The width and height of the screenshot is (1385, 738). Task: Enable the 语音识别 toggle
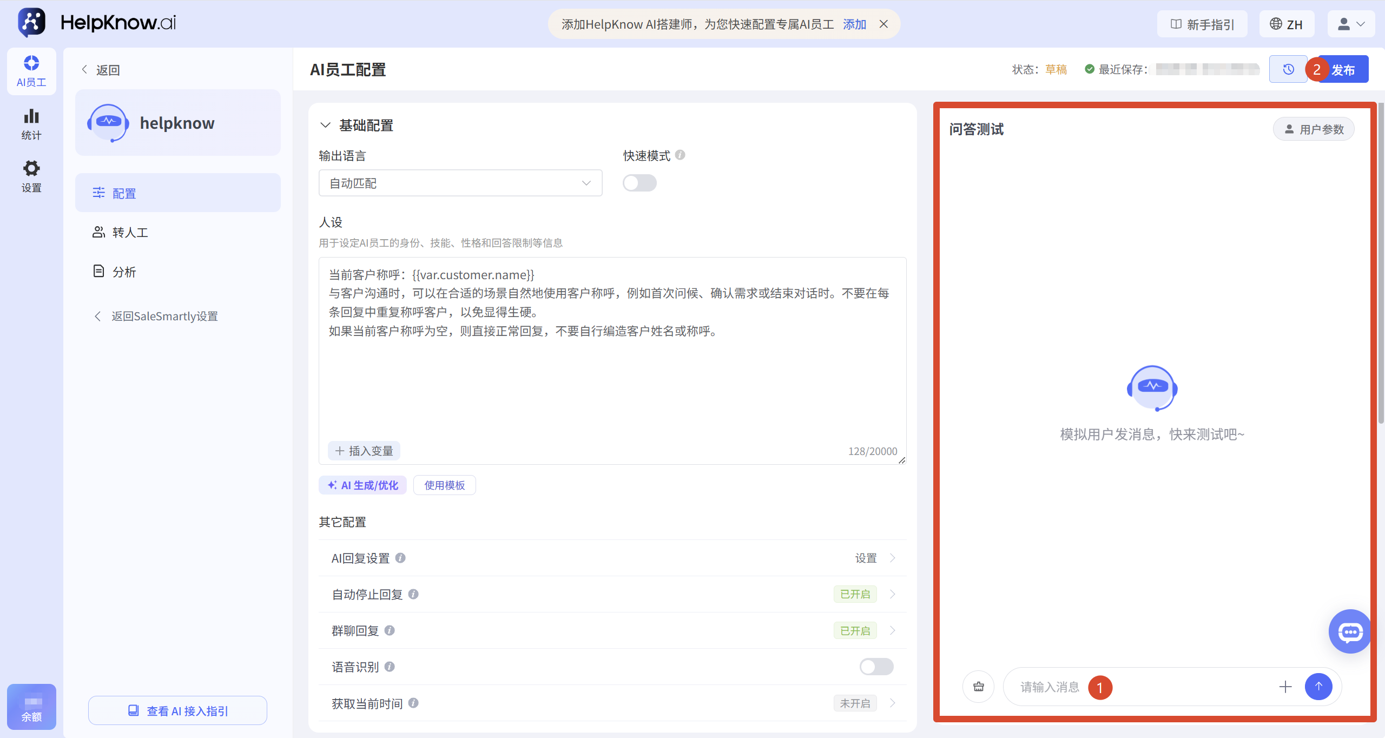tap(876, 667)
